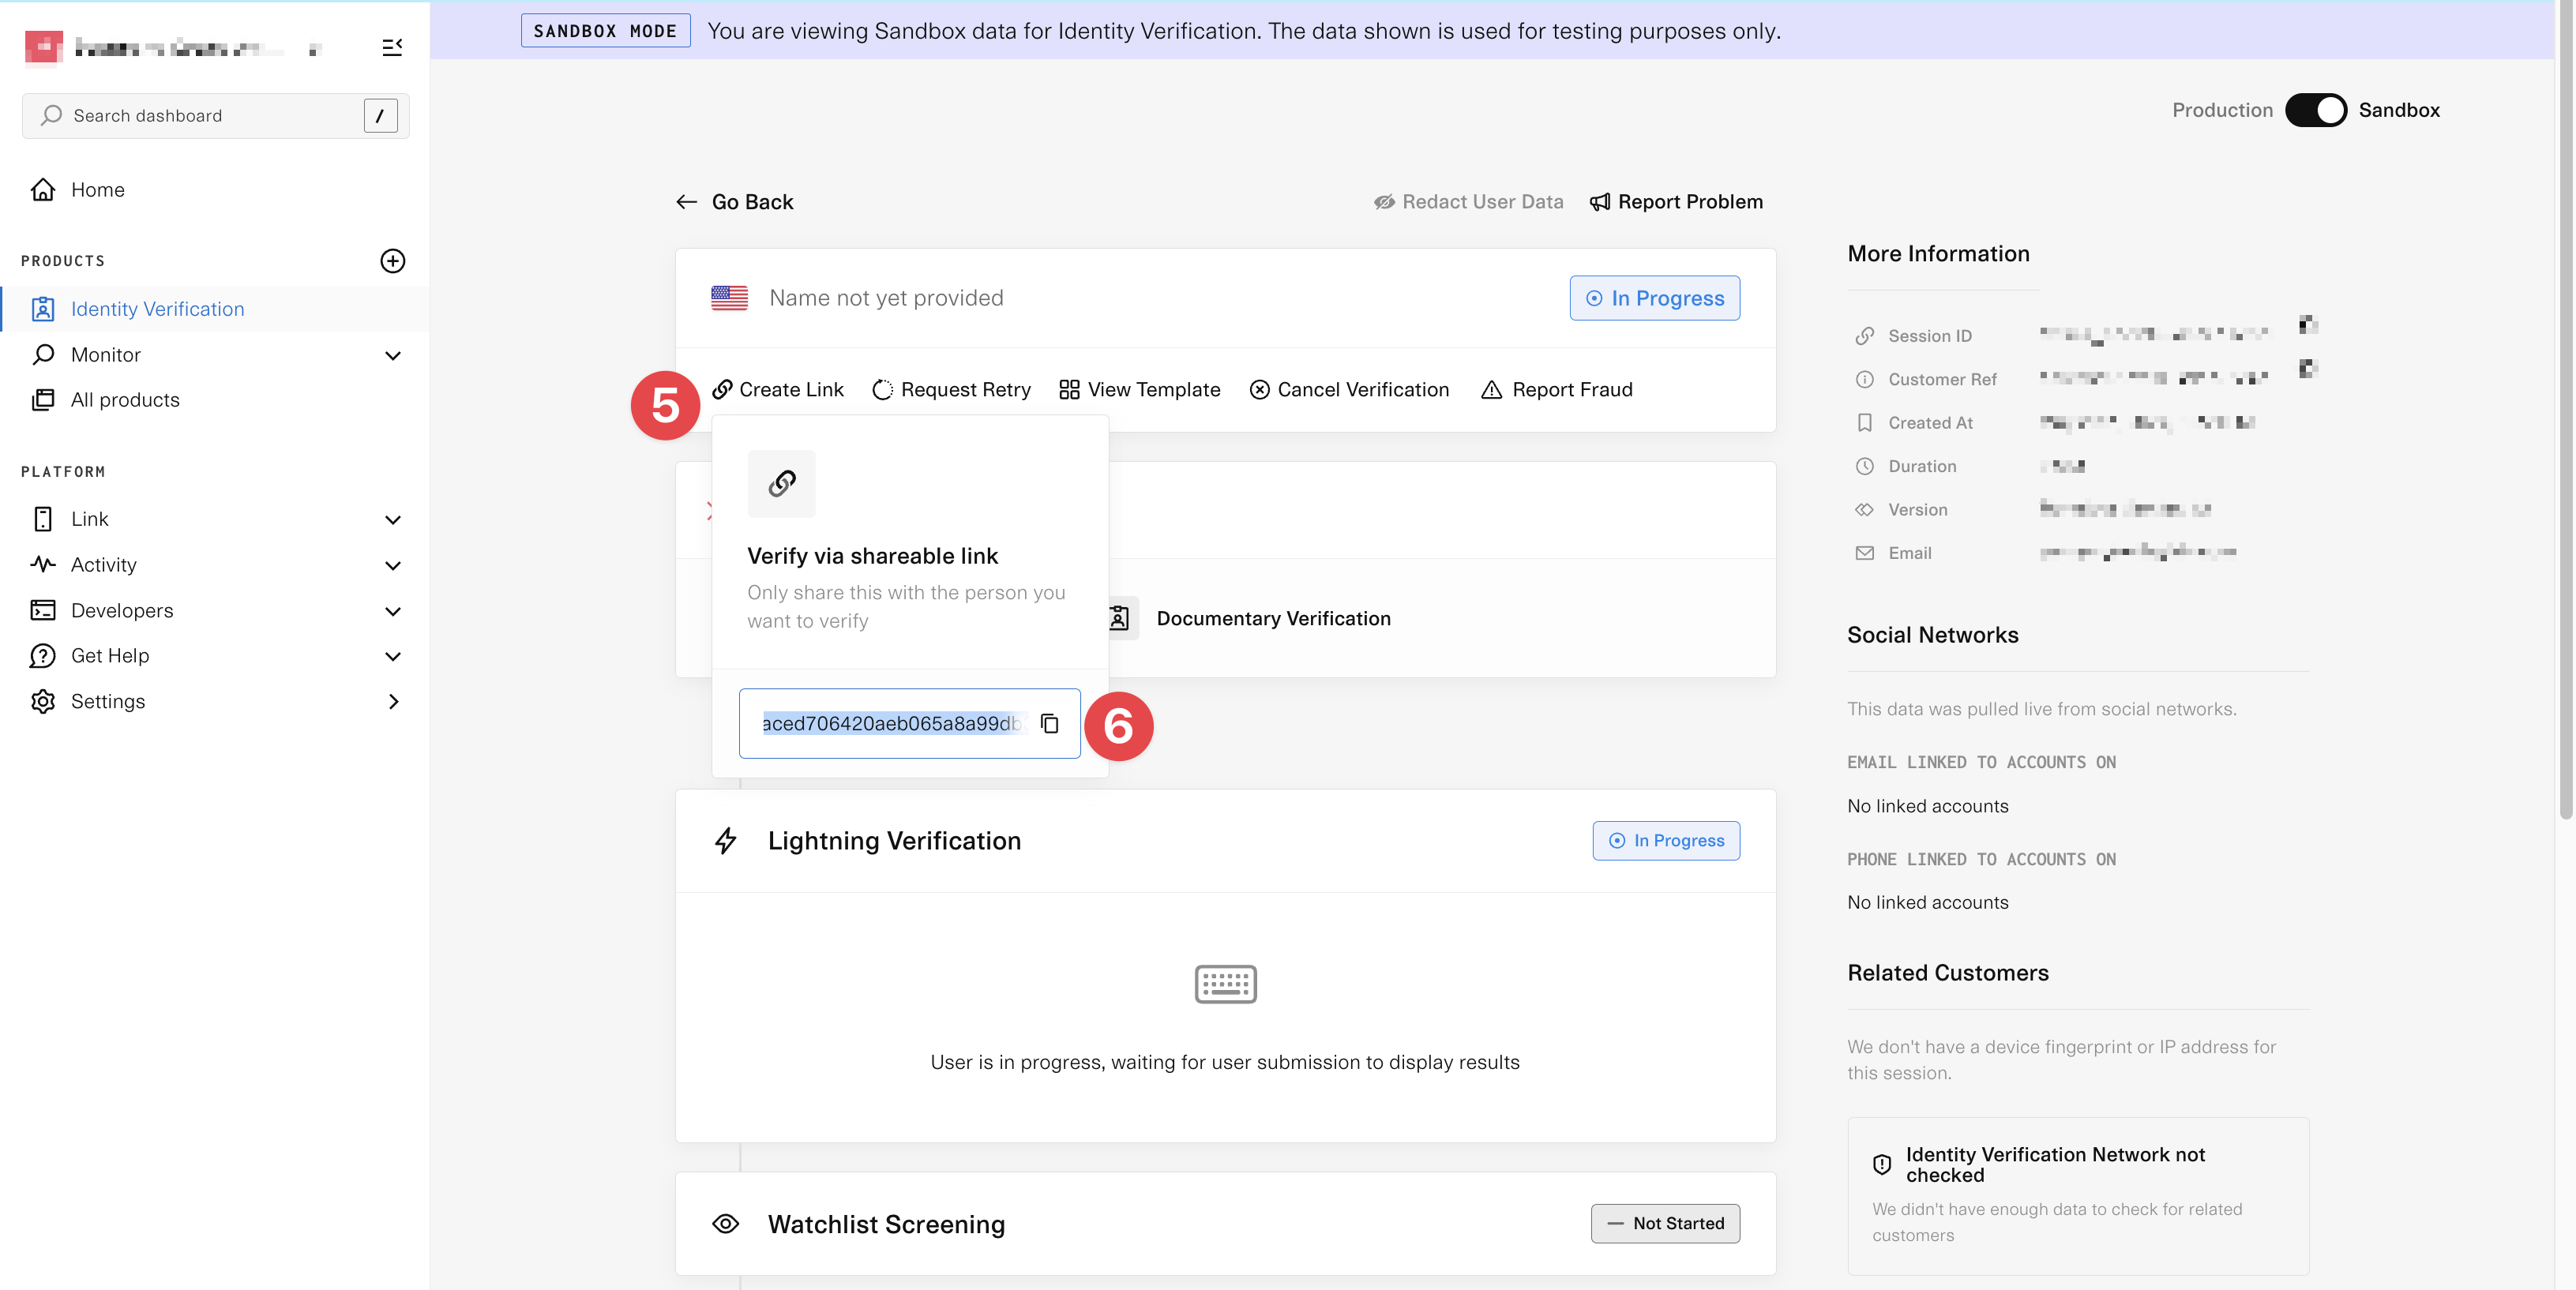The height and width of the screenshot is (1290, 2576).
Task: Click the page vertical scrollbar
Action: coord(2565,400)
